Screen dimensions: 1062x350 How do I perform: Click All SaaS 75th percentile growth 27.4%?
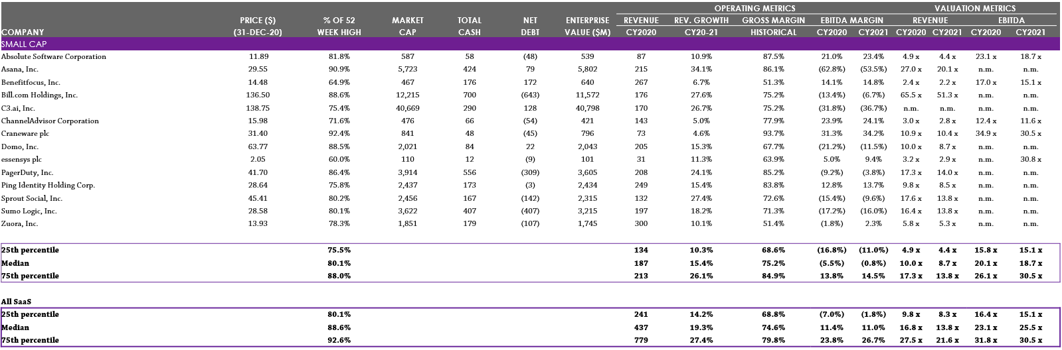click(x=701, y=340)
